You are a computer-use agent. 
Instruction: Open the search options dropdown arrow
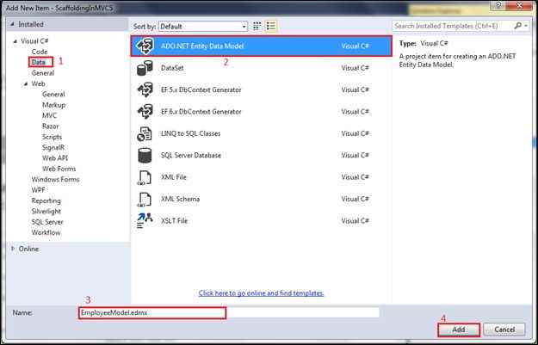tap(526, 26)
